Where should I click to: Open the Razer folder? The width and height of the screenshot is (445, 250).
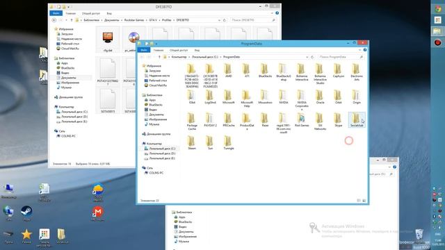click(265, 120)
